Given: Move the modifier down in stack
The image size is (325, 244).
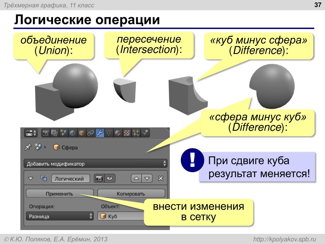Looking at the screenshot, I should tap(147, 178).
